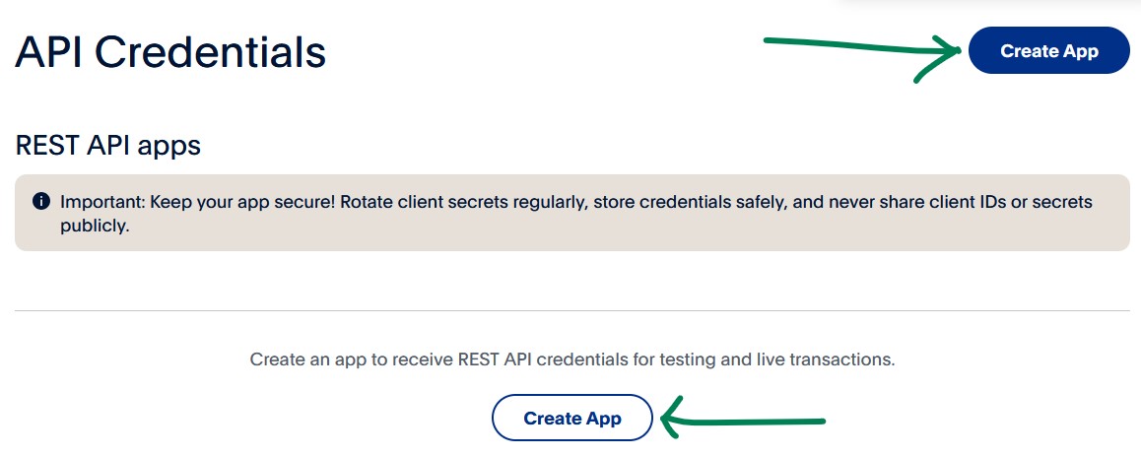This screenshot has width=1141, height=456.
Task: Click the arrowhead beside the outlined Create App button
Action: 673,419
